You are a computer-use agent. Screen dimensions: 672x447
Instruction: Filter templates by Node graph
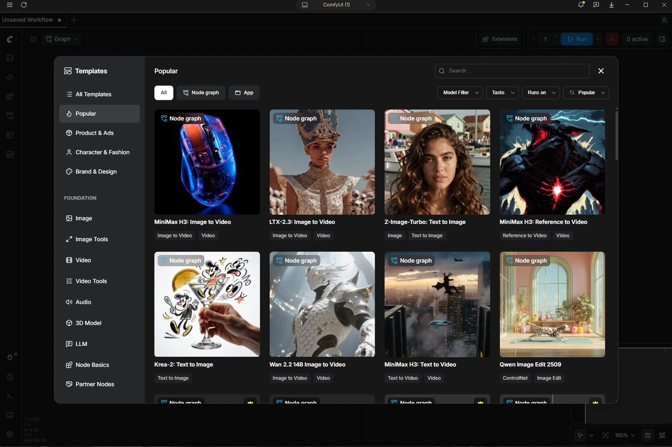pyautogui.click(x=201, y=93)
